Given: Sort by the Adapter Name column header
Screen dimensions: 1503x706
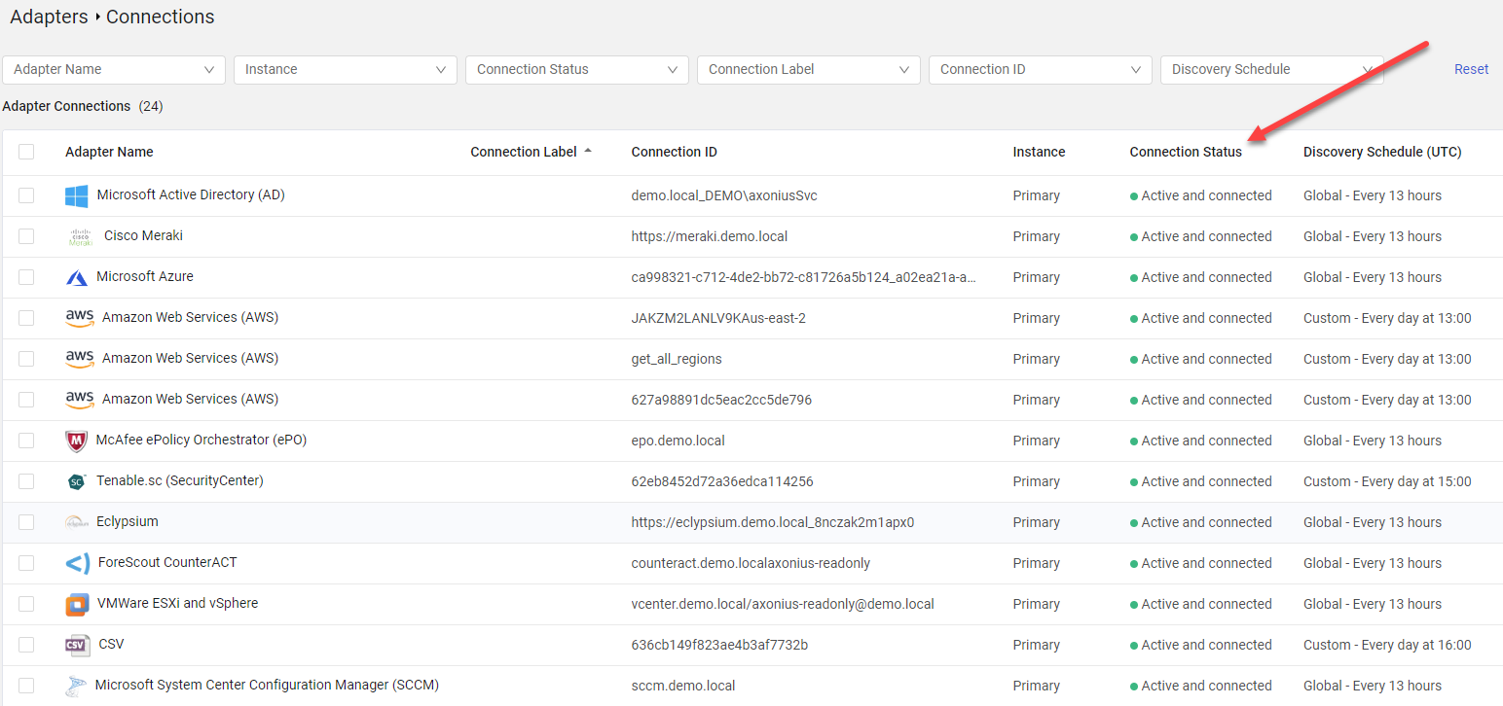Looking at the screenshot, I should tap(109, 152).
